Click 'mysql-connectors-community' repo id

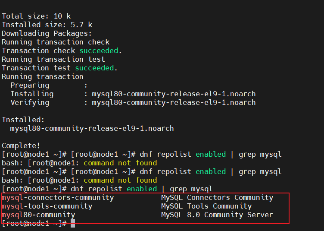coord(58,198)
